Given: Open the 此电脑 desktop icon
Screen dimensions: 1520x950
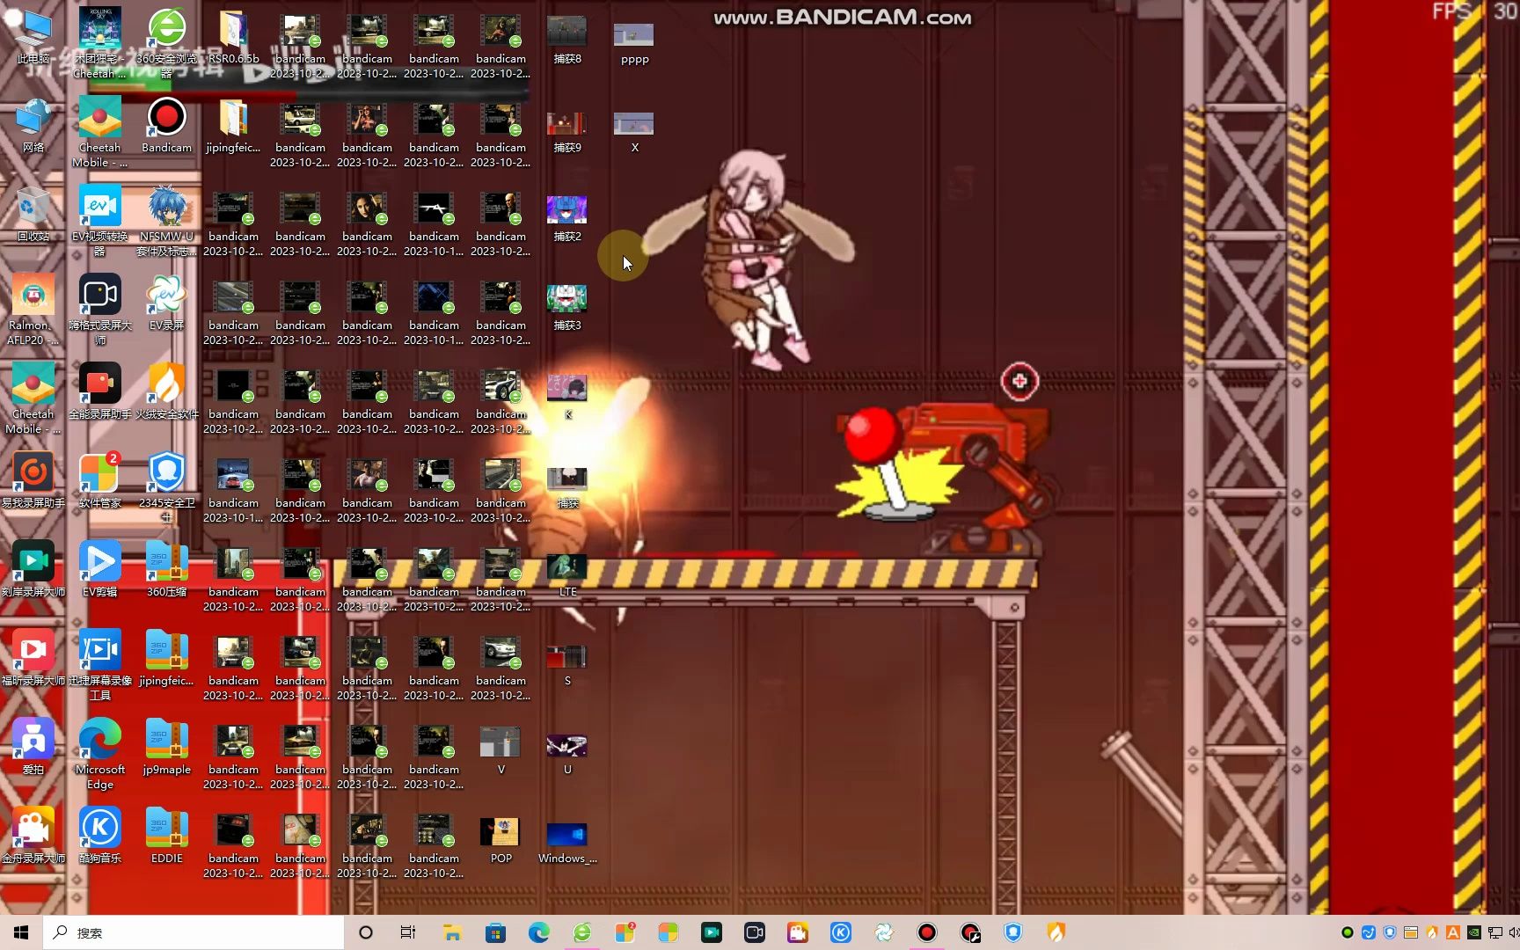Looking at the screenshot, I should [33, 36].
